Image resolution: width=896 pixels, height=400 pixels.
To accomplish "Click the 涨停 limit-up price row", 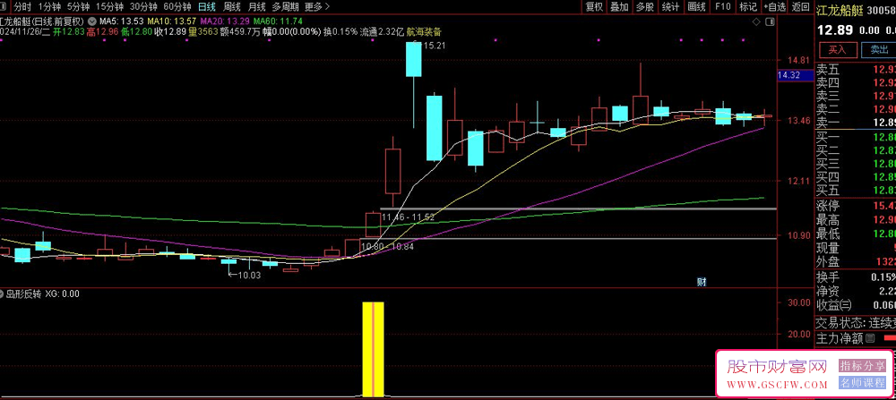I will (855, 206).
